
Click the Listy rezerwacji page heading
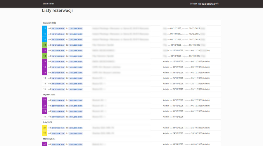[57, 11]
